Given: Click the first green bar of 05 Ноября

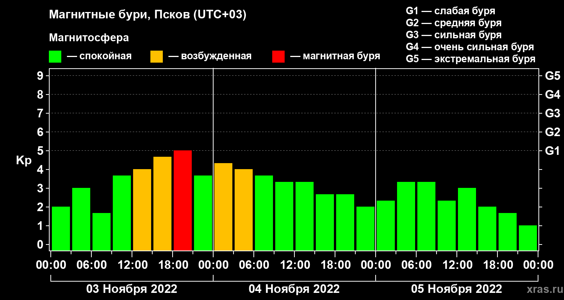Looking at the screenshot, I should click(x=386, y=226).
